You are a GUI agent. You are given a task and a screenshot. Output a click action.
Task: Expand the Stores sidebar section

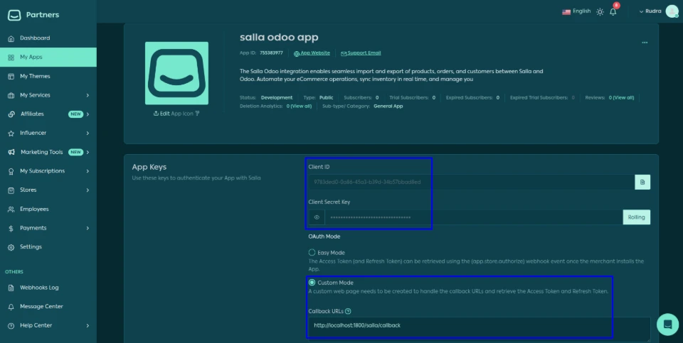point(48,190)
